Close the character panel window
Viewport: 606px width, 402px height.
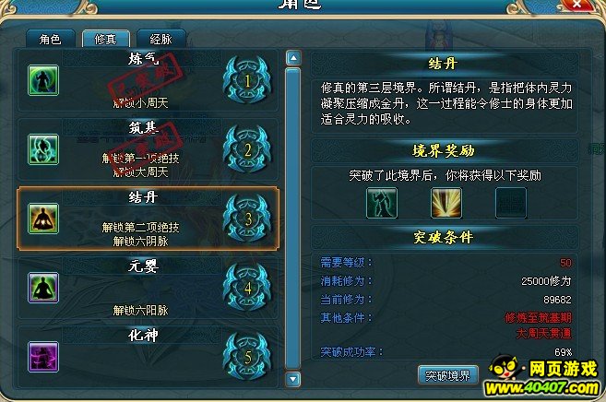pos(576,5)
